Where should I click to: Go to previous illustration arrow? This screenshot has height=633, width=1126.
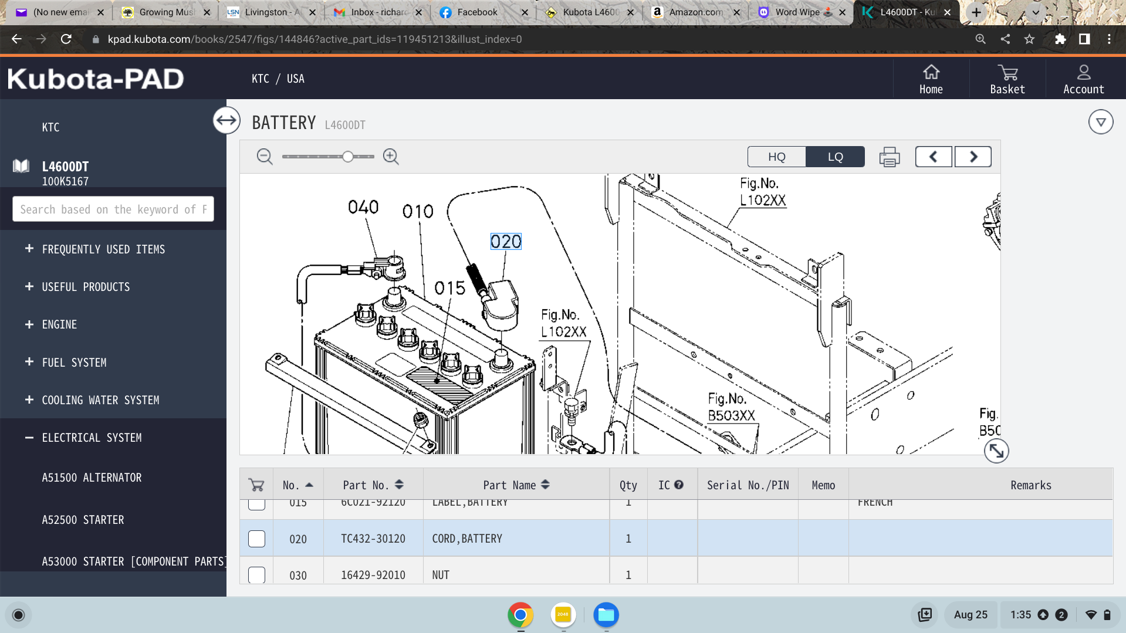[x=933, y=157]
